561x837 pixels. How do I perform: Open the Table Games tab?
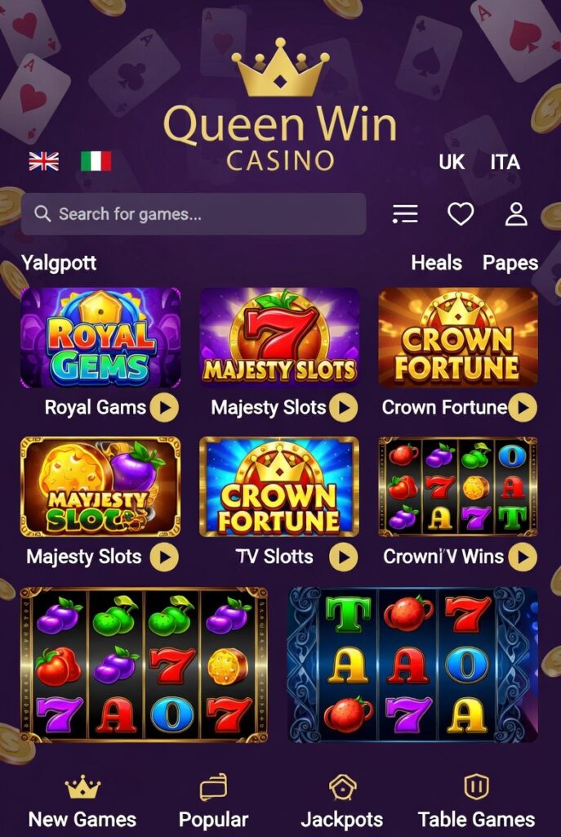click(x=476, y=803)
